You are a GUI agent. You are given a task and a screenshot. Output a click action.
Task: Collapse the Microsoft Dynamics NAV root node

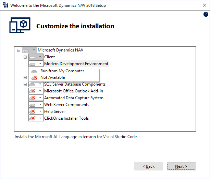(x=18, y=50)
